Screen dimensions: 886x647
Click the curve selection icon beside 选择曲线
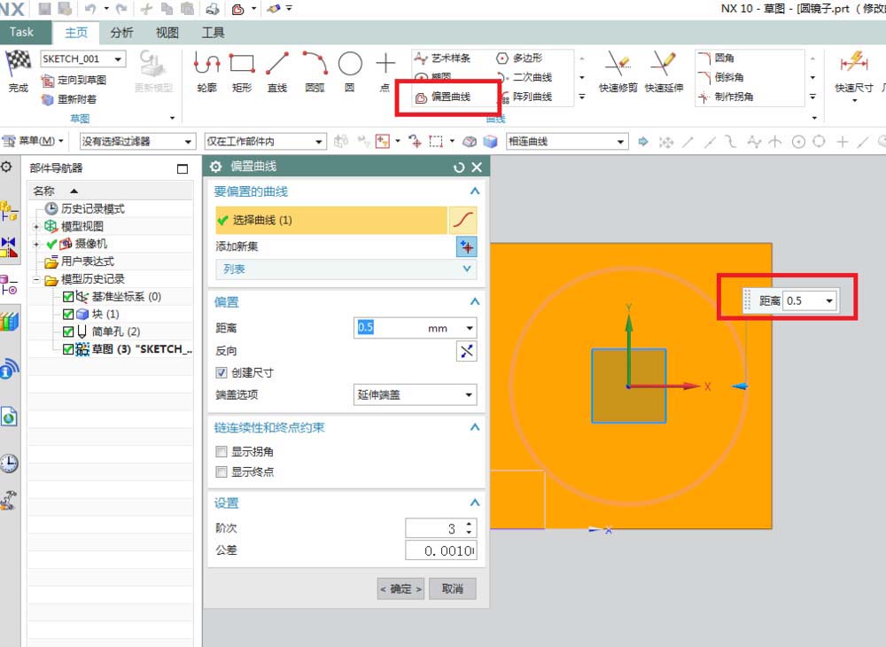[462, 220]
